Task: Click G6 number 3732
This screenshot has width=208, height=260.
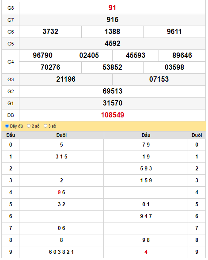Action: pyautogui.click(x=50, y=32)
